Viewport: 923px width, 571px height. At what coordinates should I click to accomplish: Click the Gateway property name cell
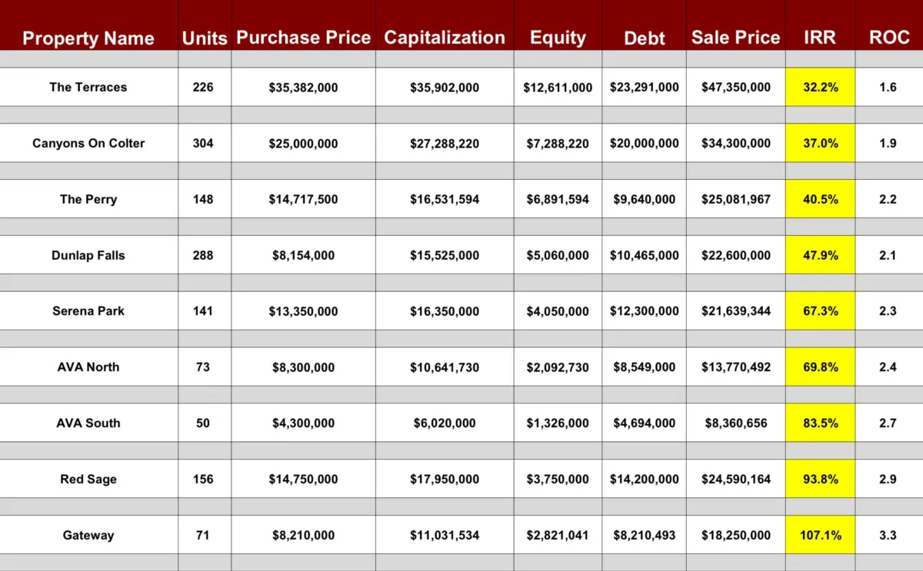pyautogui.click(x=88, y=535)
